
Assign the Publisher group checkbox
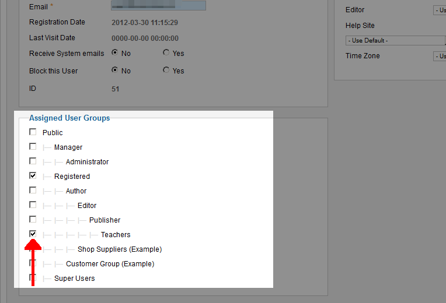point(33,220)
